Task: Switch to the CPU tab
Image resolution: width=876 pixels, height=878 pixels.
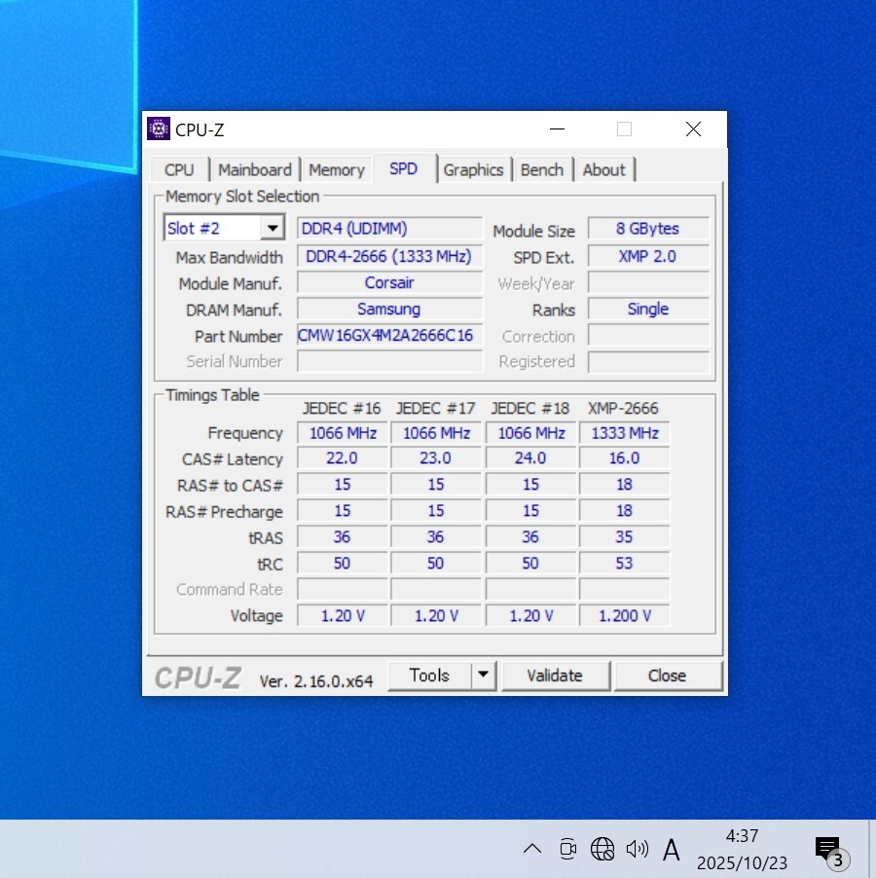Action: [x=179, y=169]
